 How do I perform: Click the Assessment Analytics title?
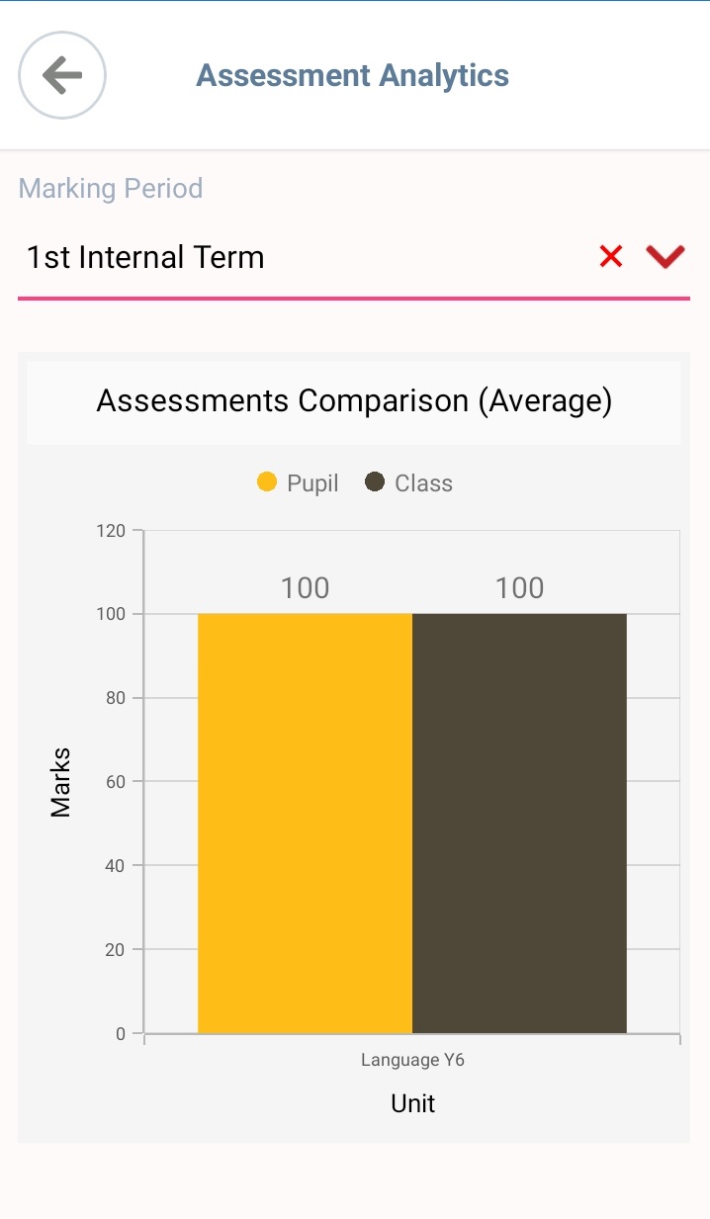point(353,76)
